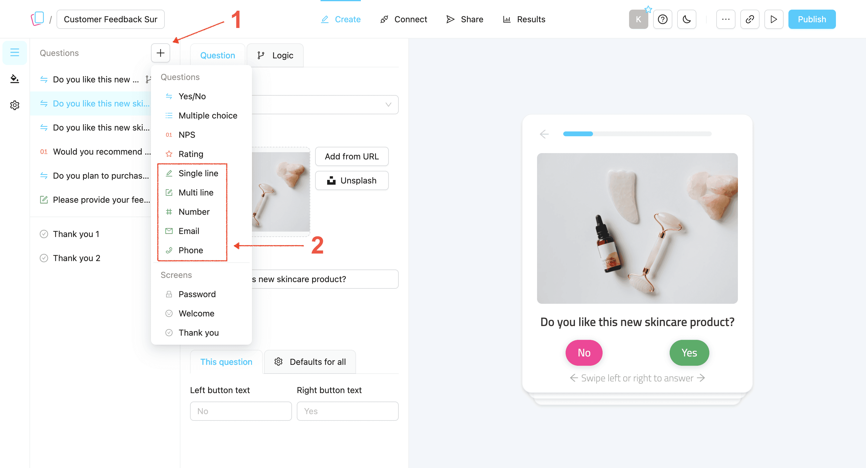
Task: Expand the question type dropdown chevron
Action: click(388, 105)
